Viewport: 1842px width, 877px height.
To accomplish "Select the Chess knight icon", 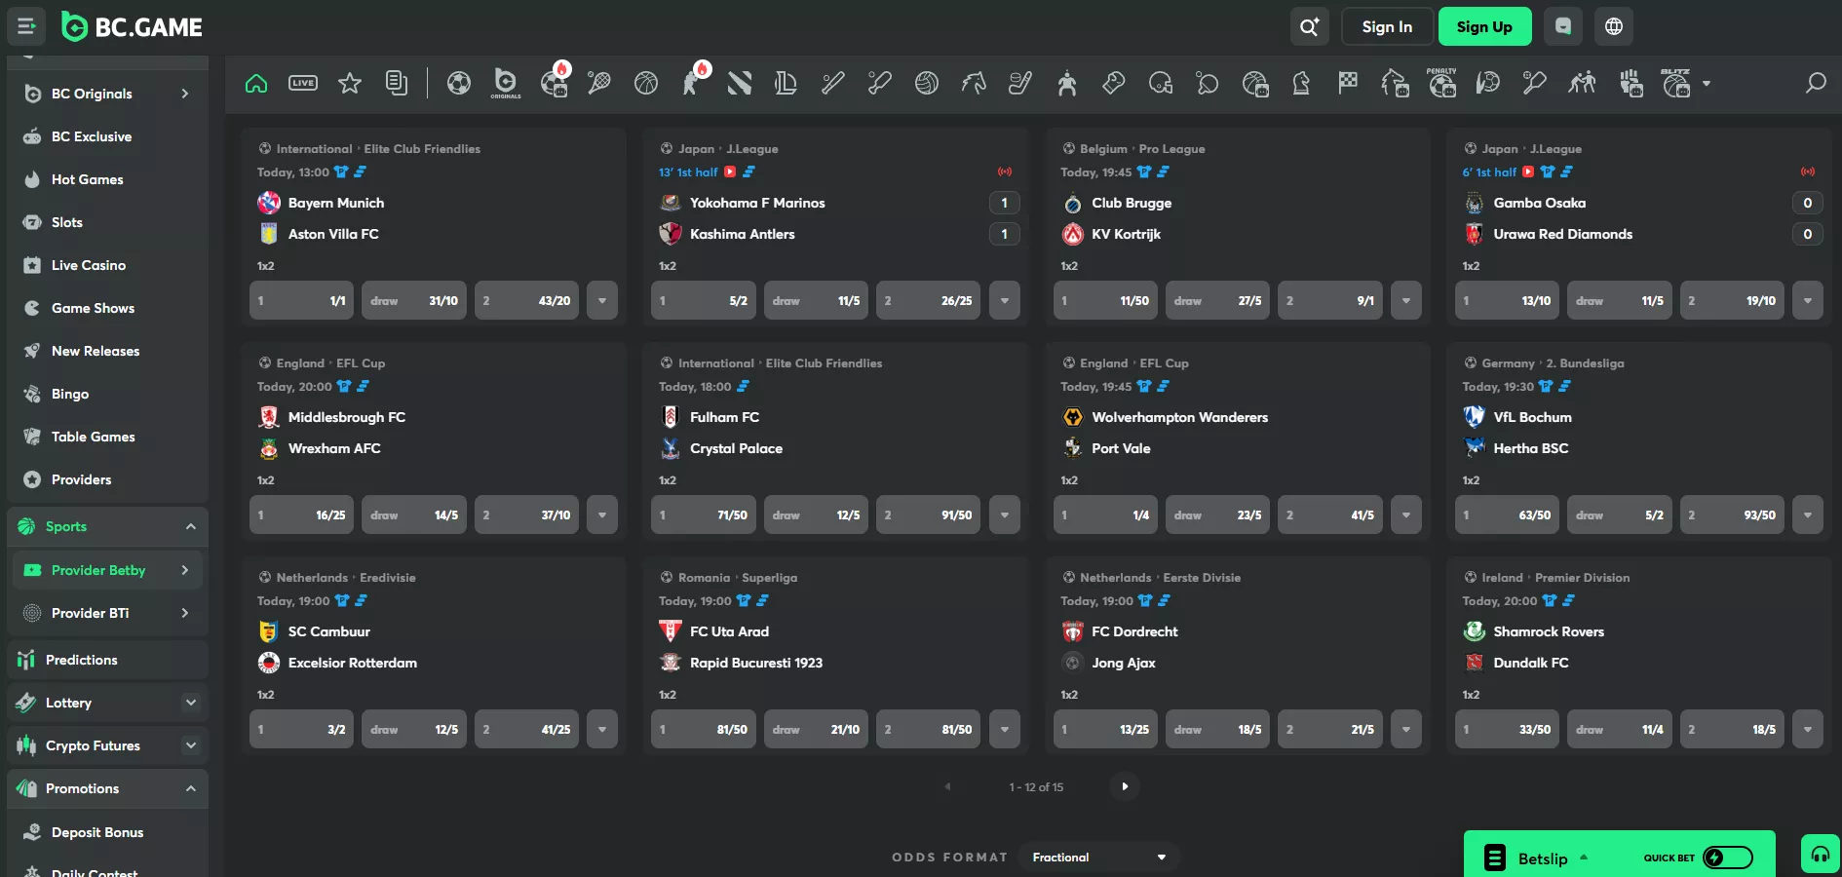I will click(x=1301, y=84).
